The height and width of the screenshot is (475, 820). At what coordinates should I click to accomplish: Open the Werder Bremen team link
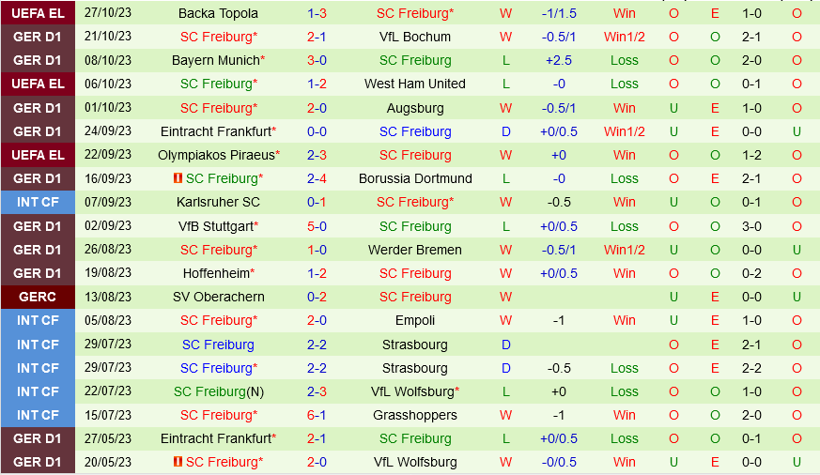[415, 250]
